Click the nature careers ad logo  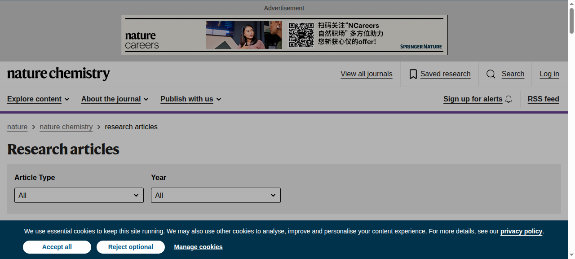point(142,40)
